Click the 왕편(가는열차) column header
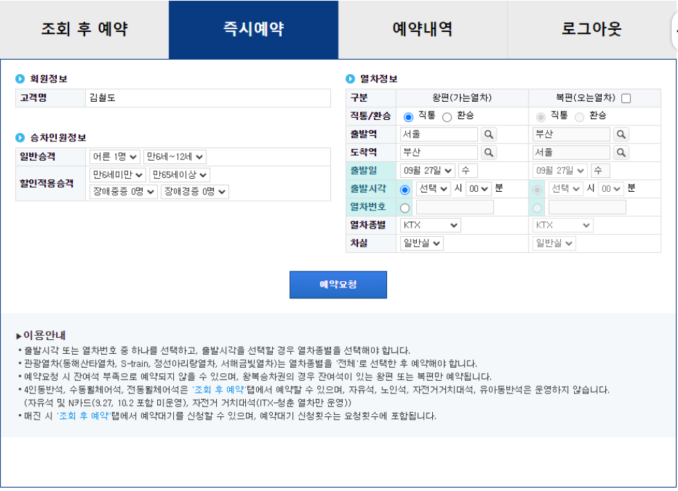The image size is (678, 491). [462, 98]
